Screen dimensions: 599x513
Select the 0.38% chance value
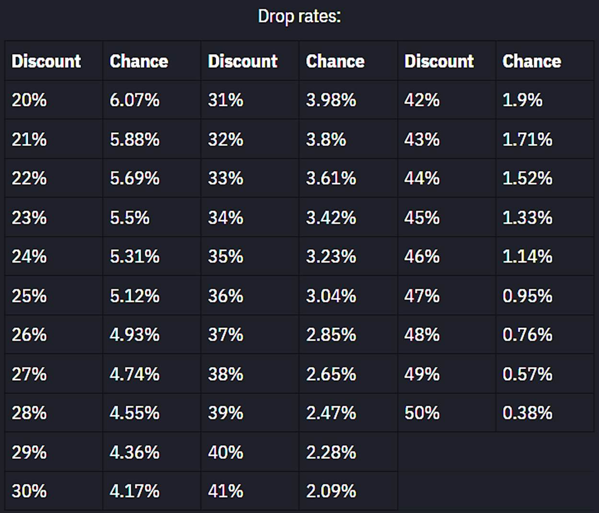pyautogui.click(x=528, y=413)
